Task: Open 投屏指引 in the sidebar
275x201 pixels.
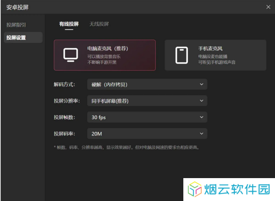Action: pos(16,25)
